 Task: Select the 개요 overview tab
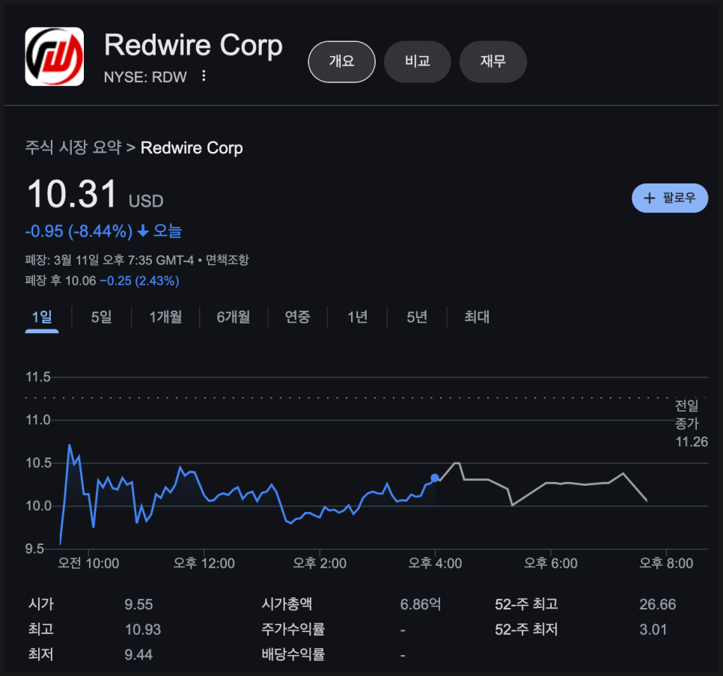342,61
